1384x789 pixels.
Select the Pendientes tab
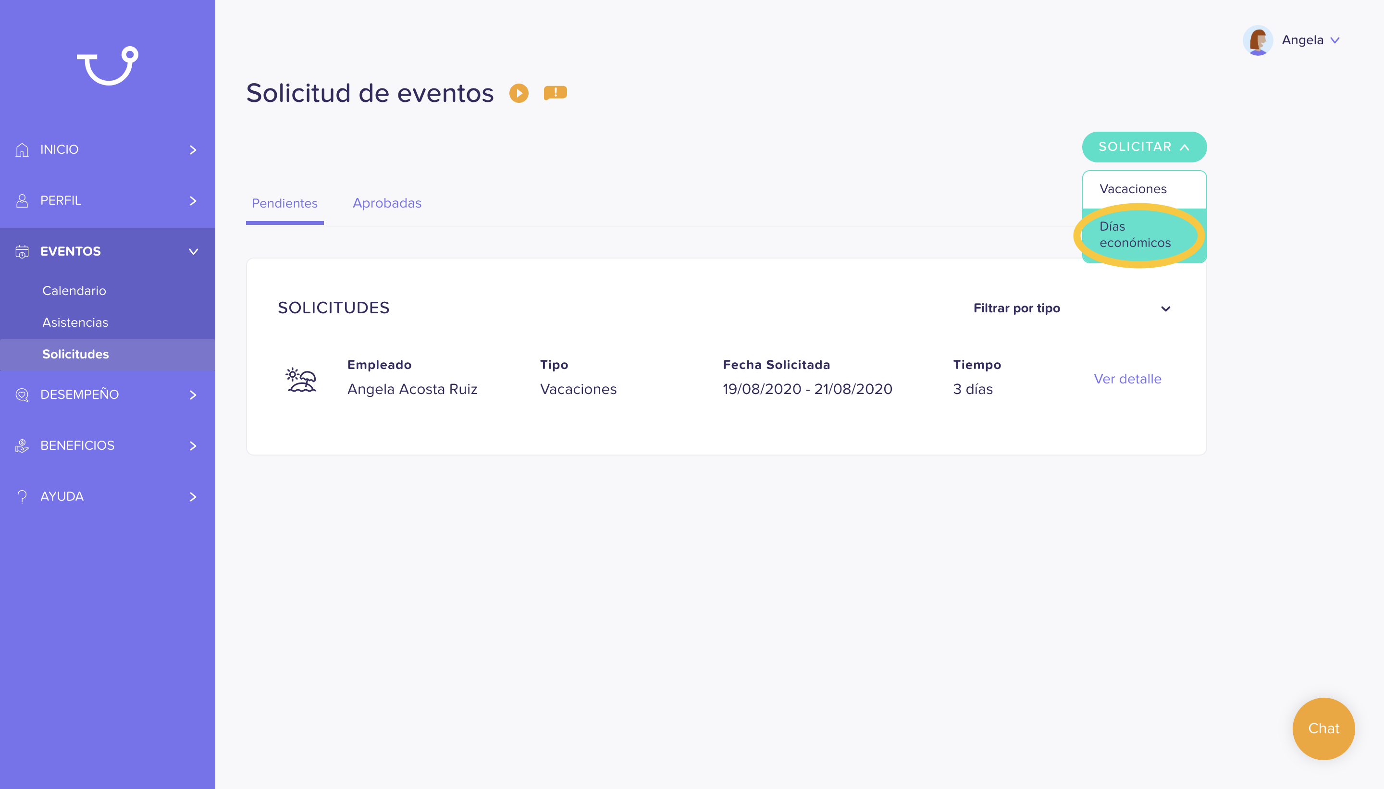coord(284,203)
